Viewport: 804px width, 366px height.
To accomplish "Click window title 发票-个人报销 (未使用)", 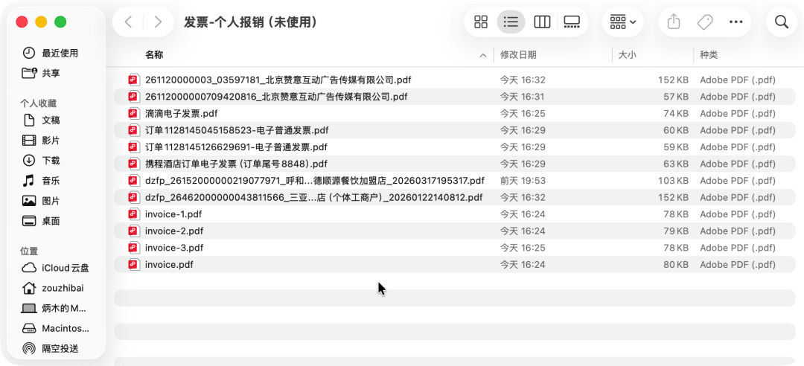I will pos(250,22).
